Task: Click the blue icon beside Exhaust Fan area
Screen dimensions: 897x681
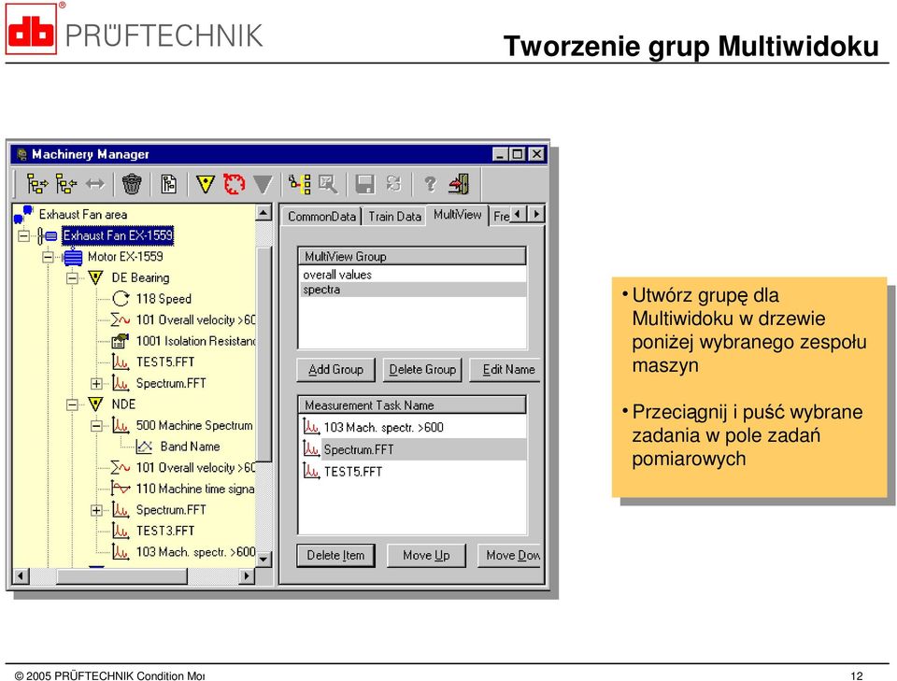Action: 23,215
